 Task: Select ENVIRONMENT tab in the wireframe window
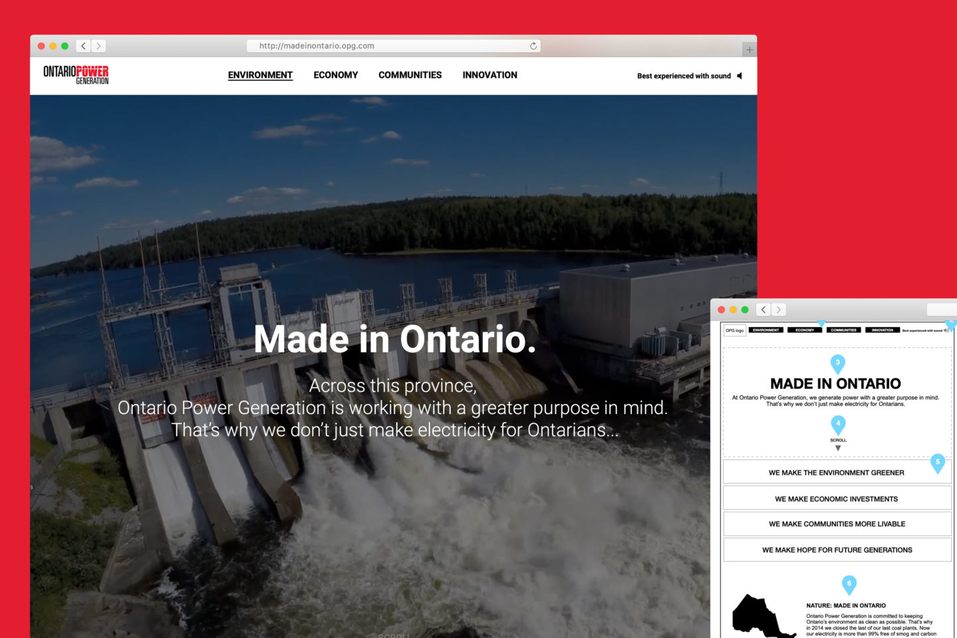766,330
